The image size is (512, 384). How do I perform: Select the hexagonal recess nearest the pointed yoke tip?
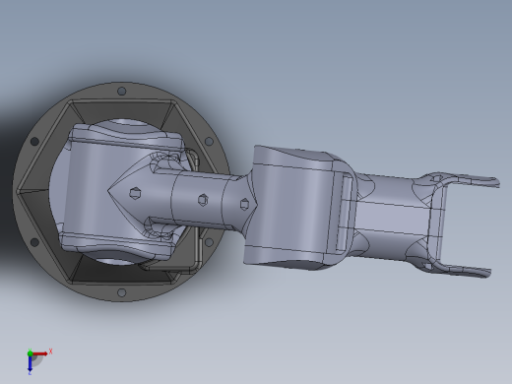point(135,193)
